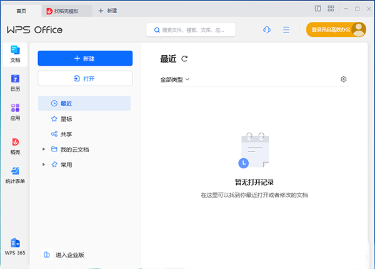This screenshot has width=375, height=269.
Task: Expand the 全部类型 filter dropdown
Action: click(174, 79)
